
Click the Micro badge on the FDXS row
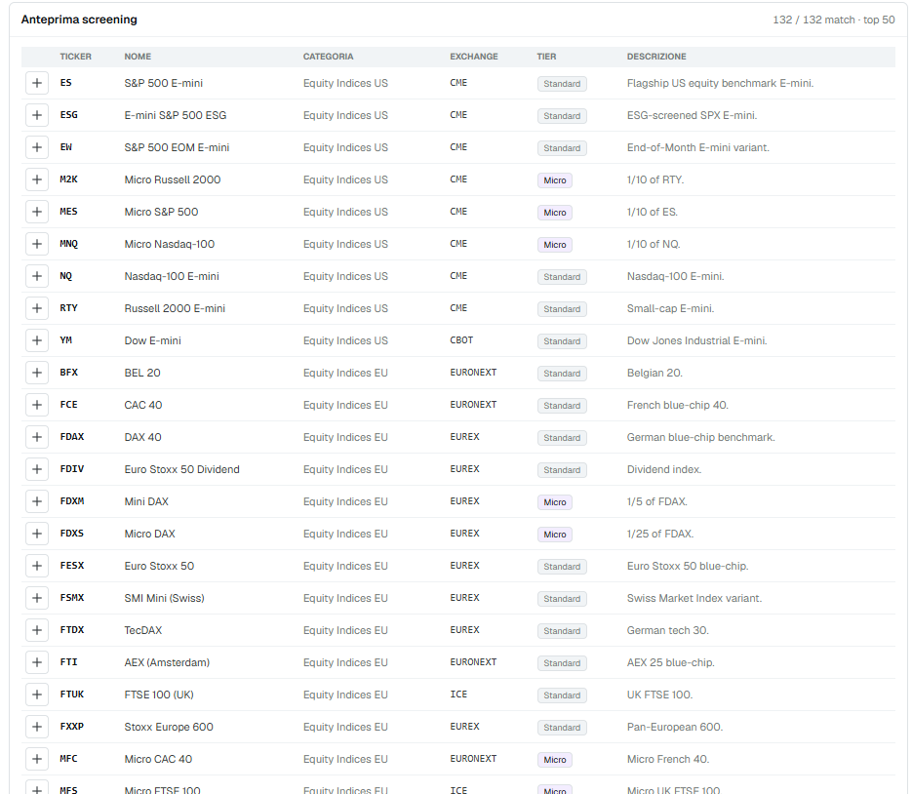554,534
